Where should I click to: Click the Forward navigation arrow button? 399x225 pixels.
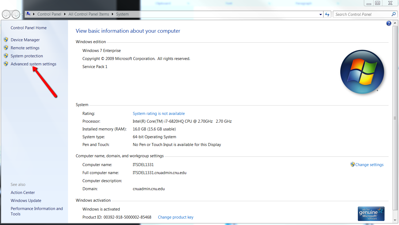[16, 14]
